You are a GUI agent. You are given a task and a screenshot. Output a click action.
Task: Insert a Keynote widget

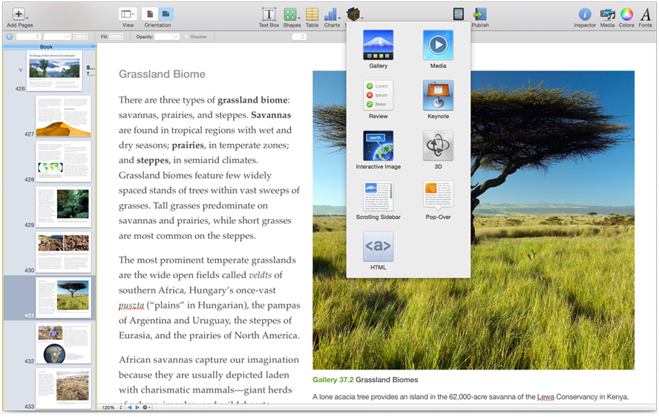click(438, 96)
